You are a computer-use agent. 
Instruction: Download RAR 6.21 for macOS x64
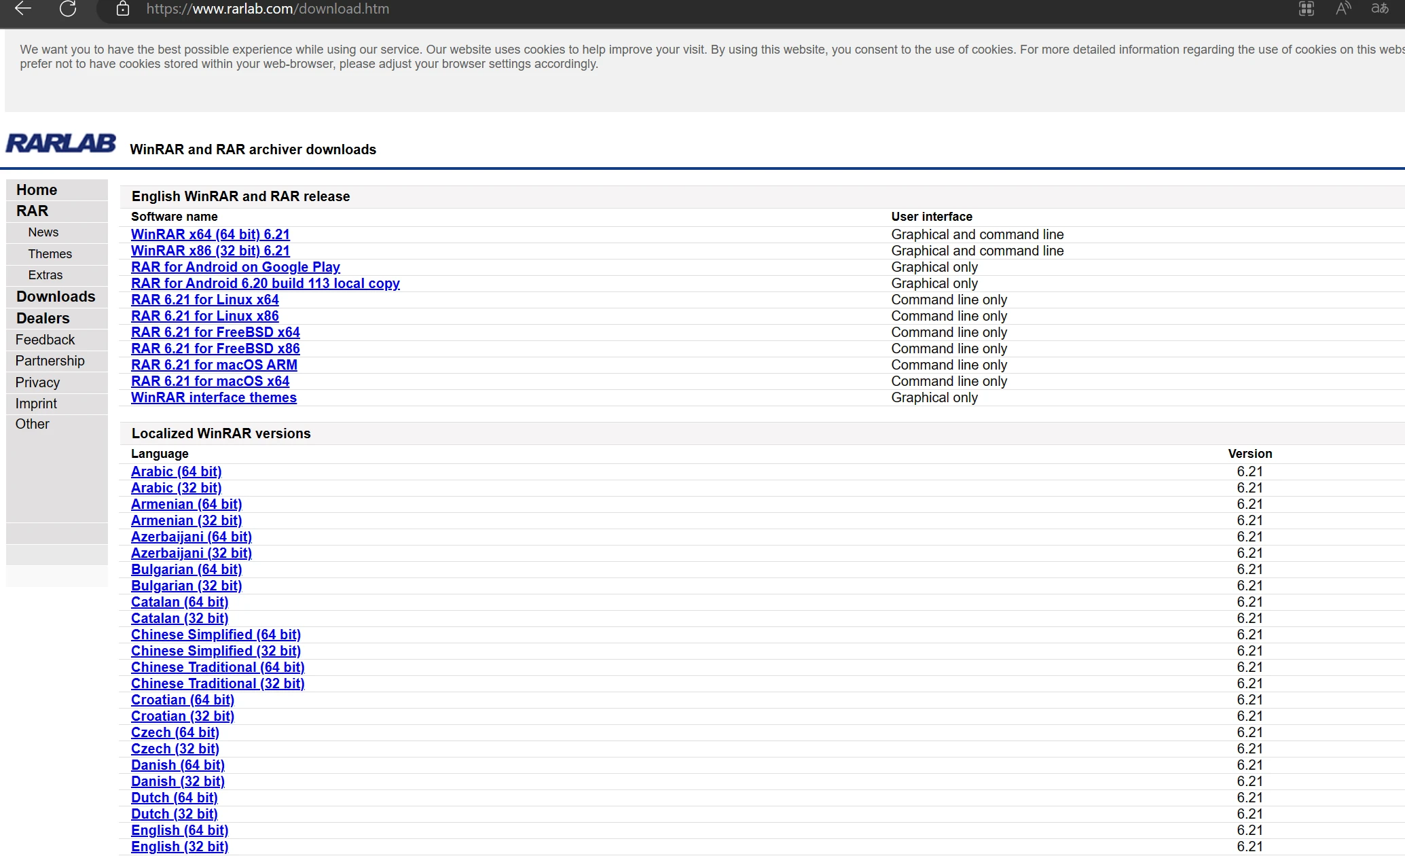211,381
